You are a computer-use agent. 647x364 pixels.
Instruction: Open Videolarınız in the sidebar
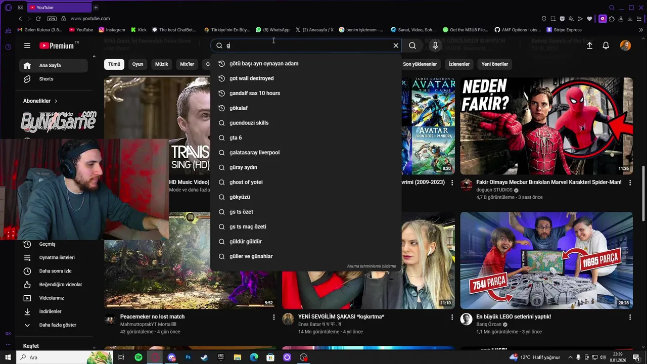(54, 298)
